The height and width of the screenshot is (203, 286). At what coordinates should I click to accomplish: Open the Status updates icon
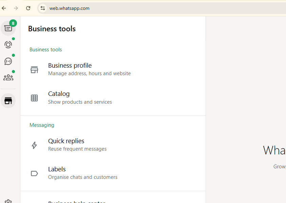pos(8,45)
